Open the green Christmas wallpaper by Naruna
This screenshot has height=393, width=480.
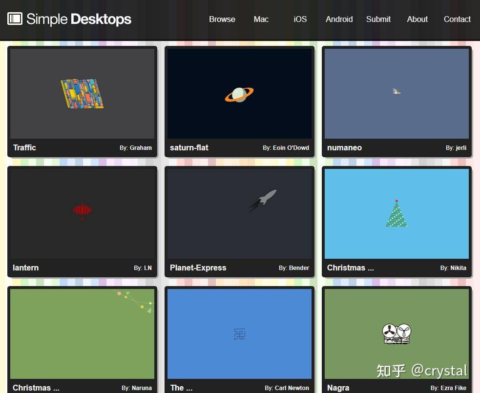coord(83,334)
